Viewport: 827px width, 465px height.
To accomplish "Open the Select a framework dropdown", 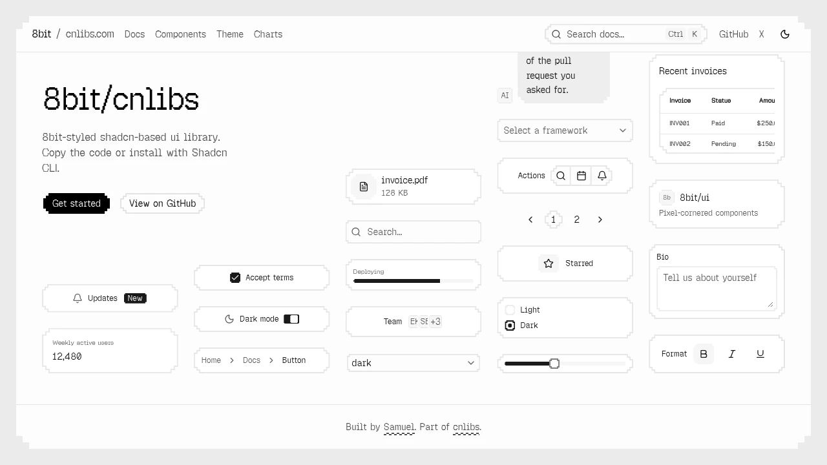I will pos(565,130).
